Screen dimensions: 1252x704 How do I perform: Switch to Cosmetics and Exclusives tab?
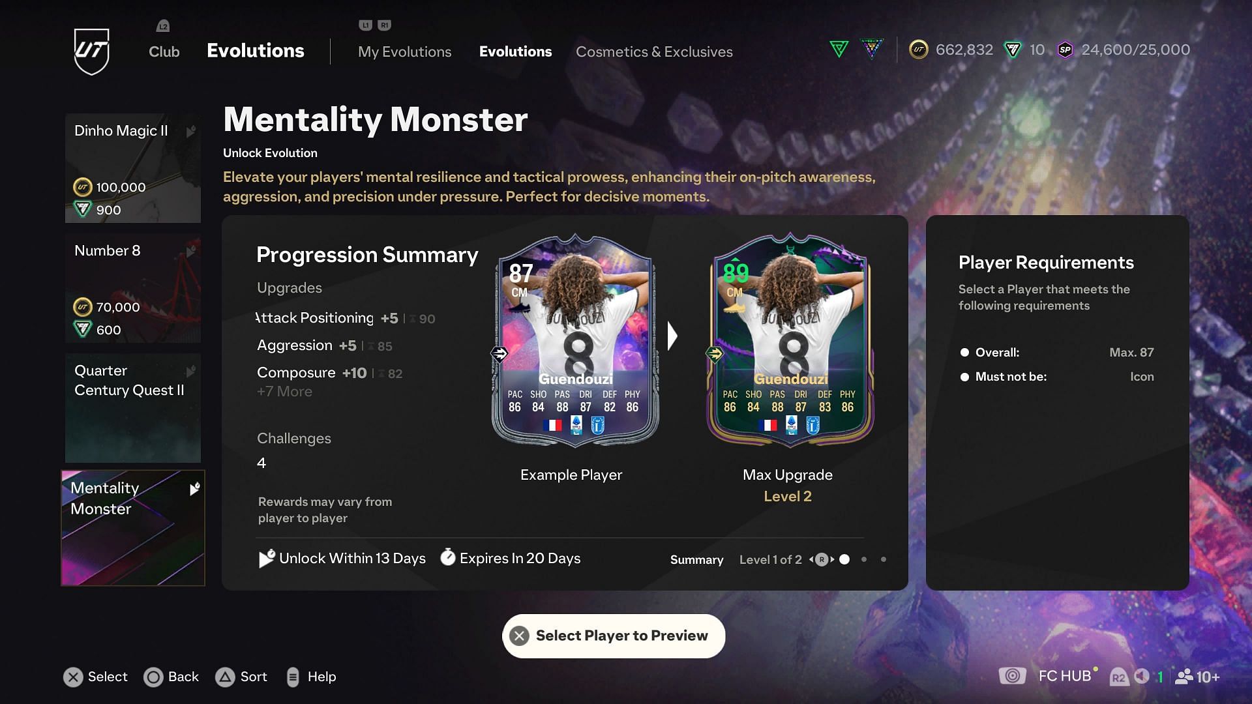point(655,51)
